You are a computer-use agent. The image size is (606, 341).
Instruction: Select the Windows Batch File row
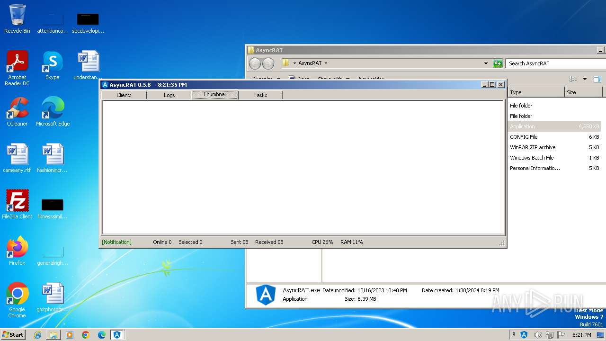point(554,158)
